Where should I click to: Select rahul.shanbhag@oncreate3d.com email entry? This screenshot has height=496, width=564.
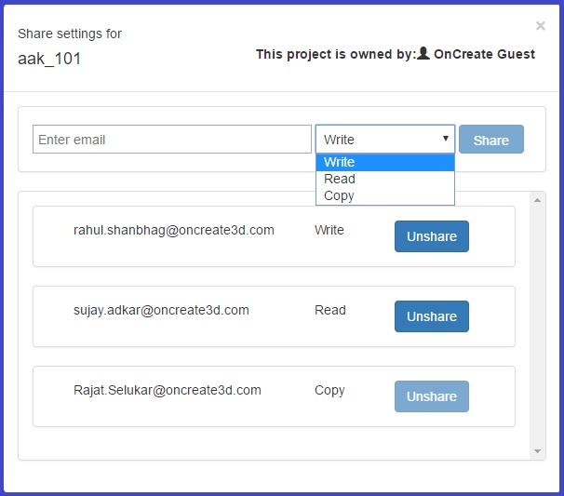173,230
